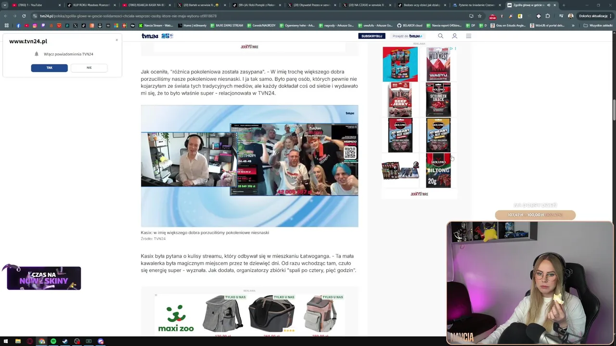616x346 pixels.
Task: Click the maxi zoo ad logo
Action: tap(176, 318)
